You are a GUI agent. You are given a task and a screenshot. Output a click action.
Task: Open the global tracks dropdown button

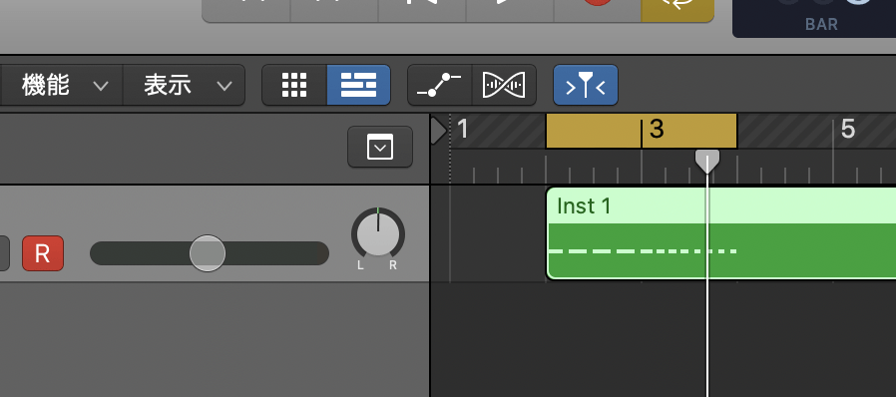tap(380, 148)
